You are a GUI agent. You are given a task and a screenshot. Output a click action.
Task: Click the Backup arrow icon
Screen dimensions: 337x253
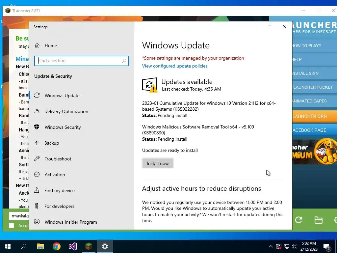tap(37, 143)
